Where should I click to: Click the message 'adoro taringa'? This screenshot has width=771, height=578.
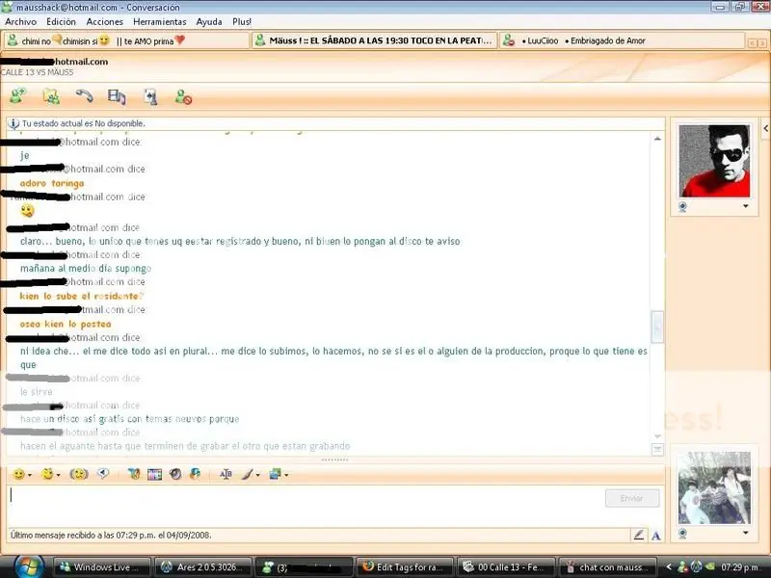(x=52, y=183)
